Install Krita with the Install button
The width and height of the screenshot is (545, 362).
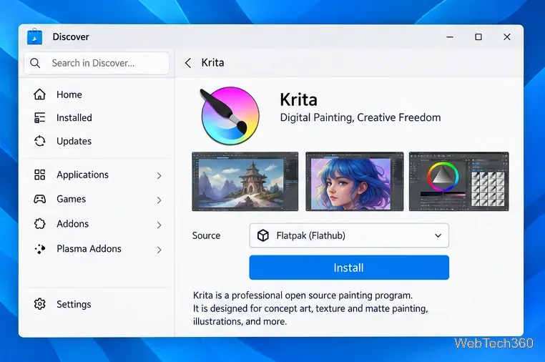[349, 268]
